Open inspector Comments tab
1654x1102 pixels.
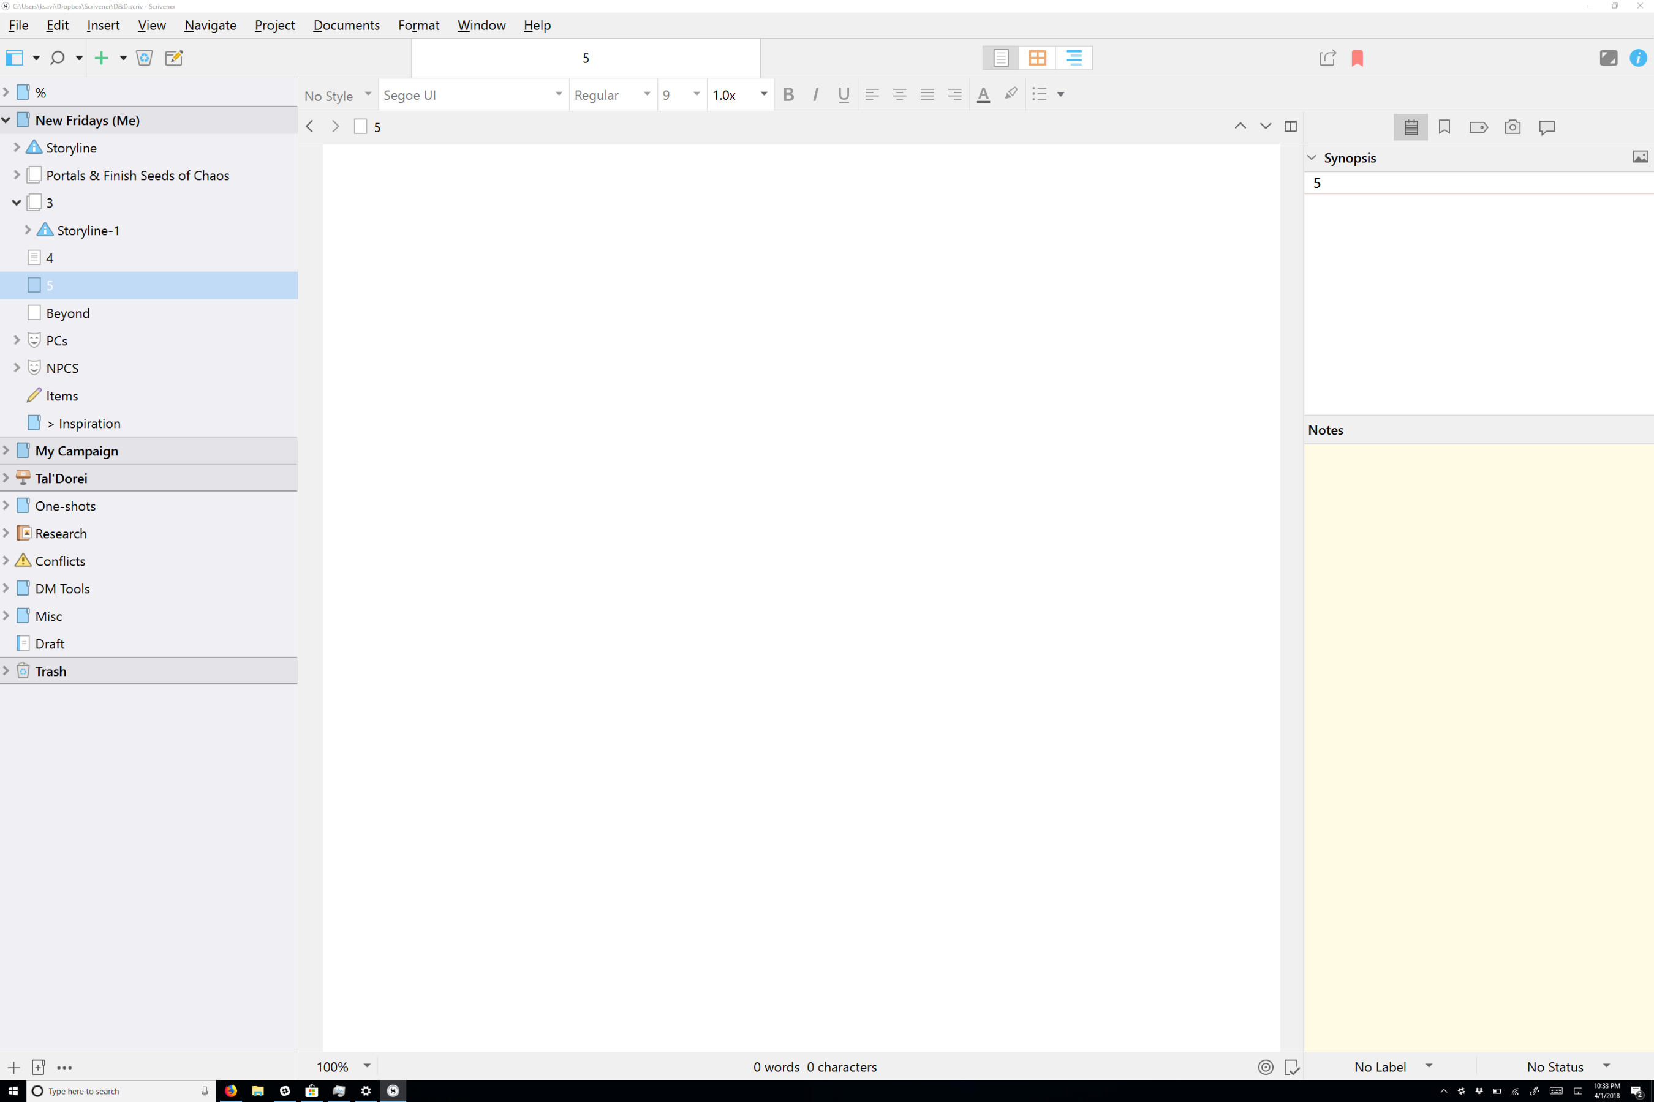(1547, 127)
